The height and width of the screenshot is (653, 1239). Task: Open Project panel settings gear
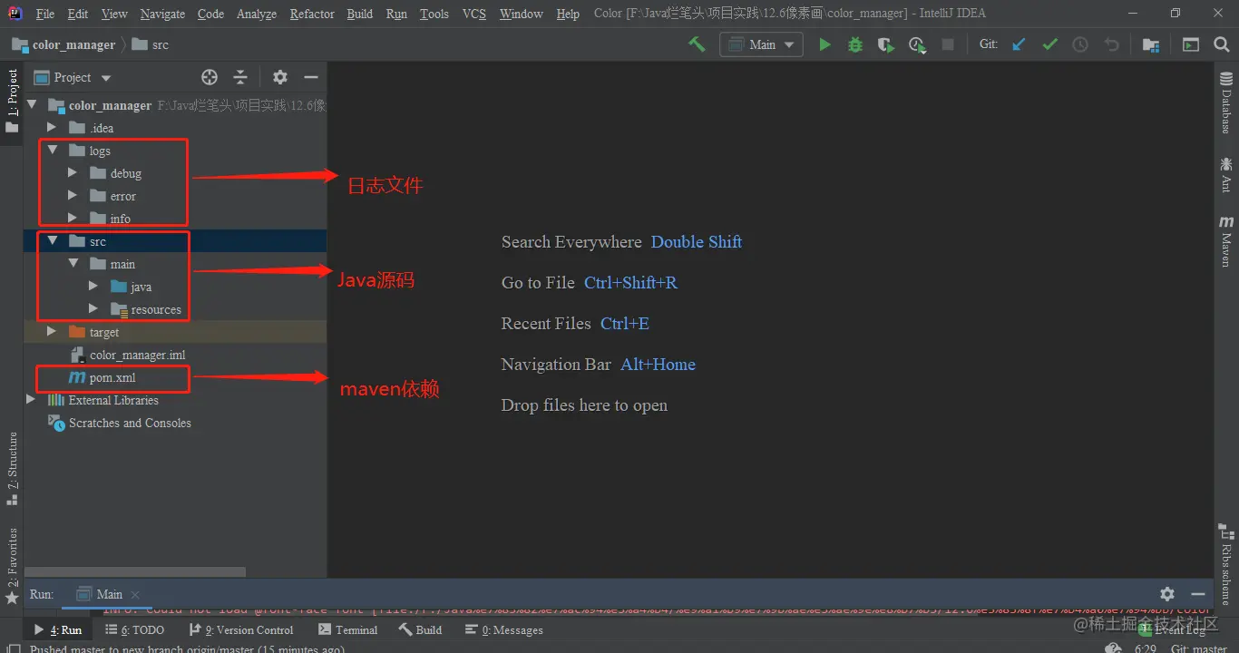coord(280,77)
